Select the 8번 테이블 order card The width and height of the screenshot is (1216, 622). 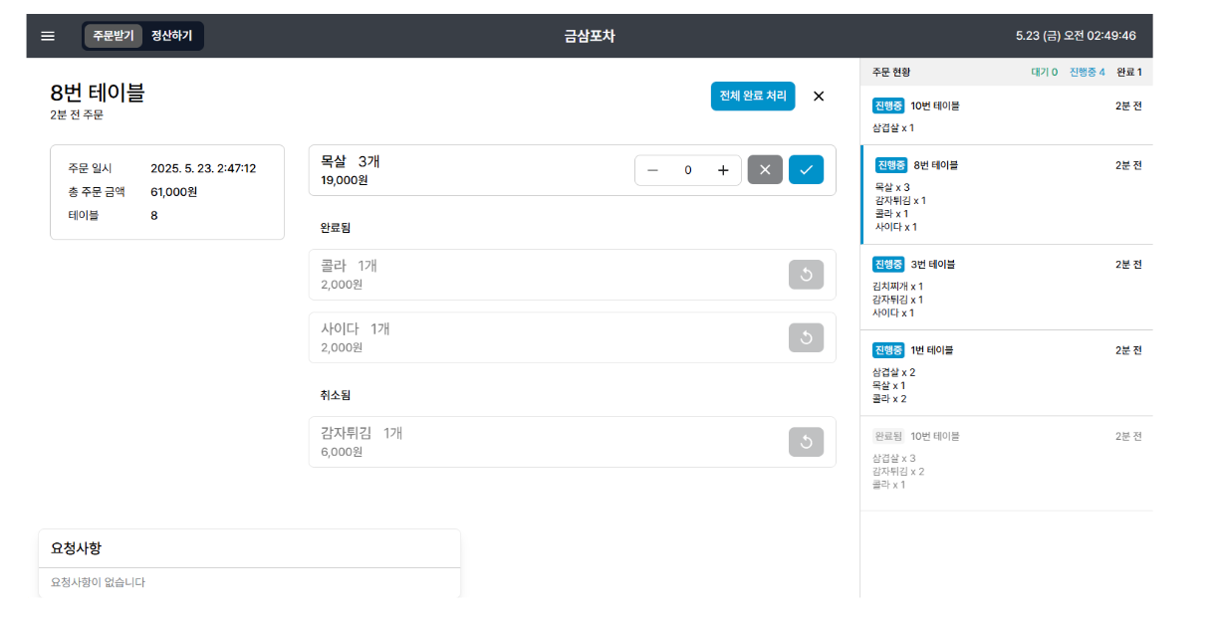click(x=1006, y=195)
